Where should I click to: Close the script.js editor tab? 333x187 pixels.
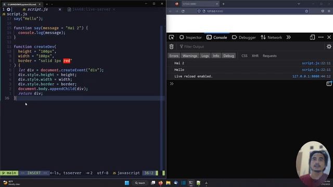(60, 9)
